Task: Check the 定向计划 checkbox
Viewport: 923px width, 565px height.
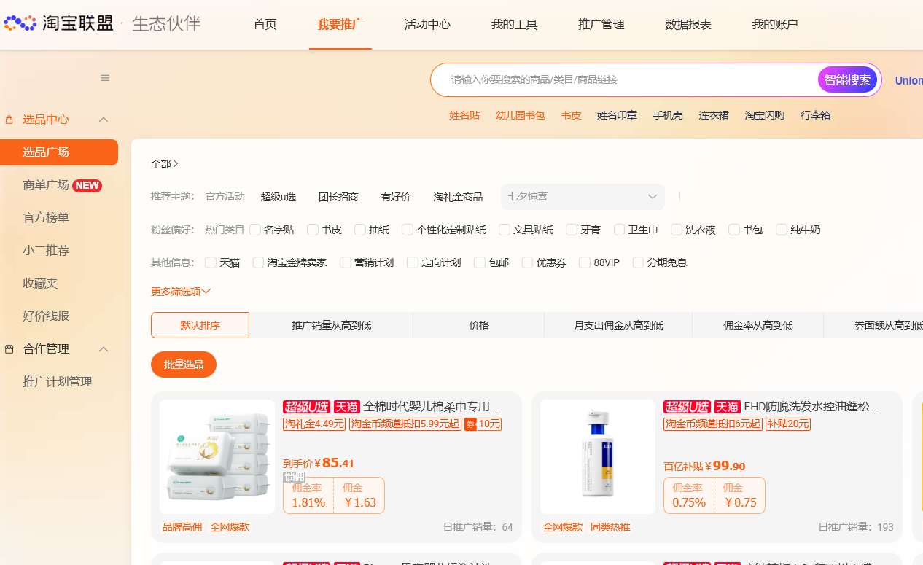Action: pyautogui.click(x=413, y=262)
